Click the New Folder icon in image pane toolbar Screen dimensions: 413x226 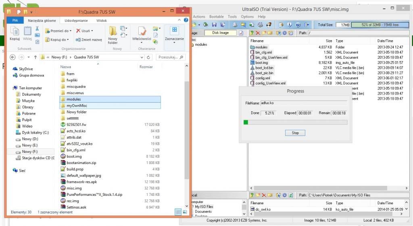pyautogui.click(x=264, y=33)
